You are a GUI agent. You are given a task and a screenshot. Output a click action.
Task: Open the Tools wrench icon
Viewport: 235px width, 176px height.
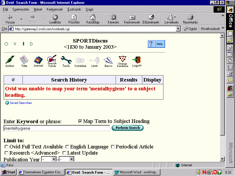pyautogui.click(x=66, y=62)
